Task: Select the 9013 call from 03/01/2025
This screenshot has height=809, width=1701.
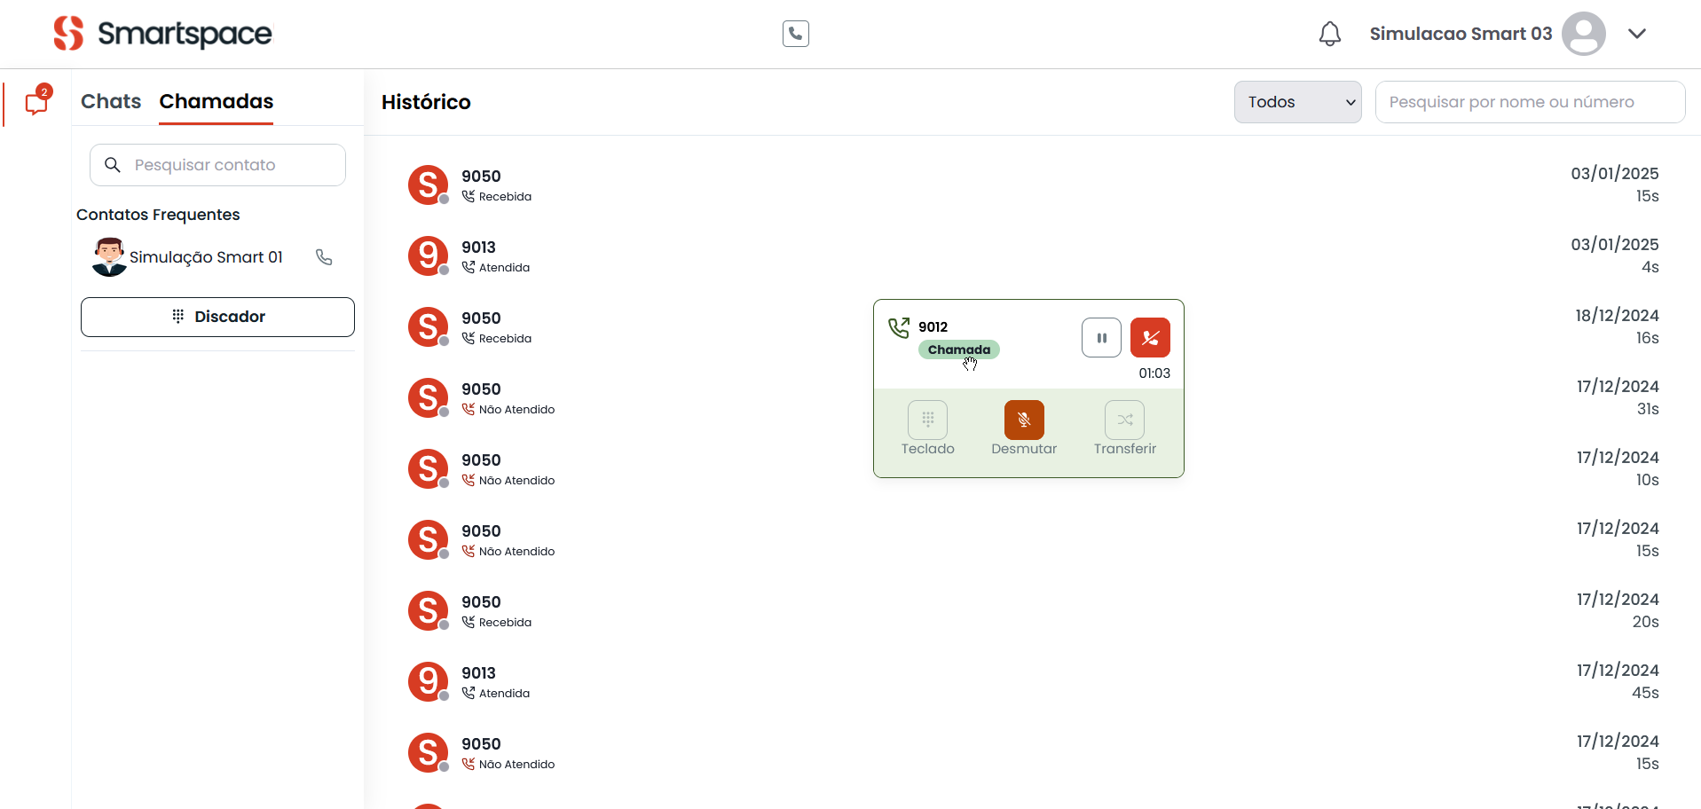Action: click(479, 255)
